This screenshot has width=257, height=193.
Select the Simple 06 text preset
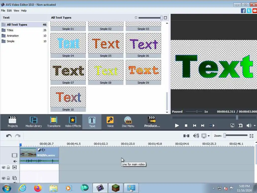(x=143, y=45)
